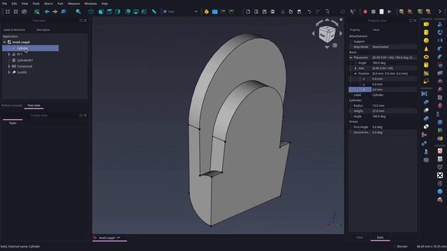Click the macro play triangle icon
This screenshot has width=447, height=251.
[390, 12]
